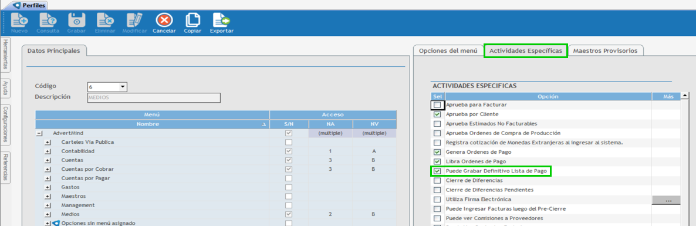Check Cierre de Diferencias Pendientes
The image size is (696, 226).
click(438, 190)
